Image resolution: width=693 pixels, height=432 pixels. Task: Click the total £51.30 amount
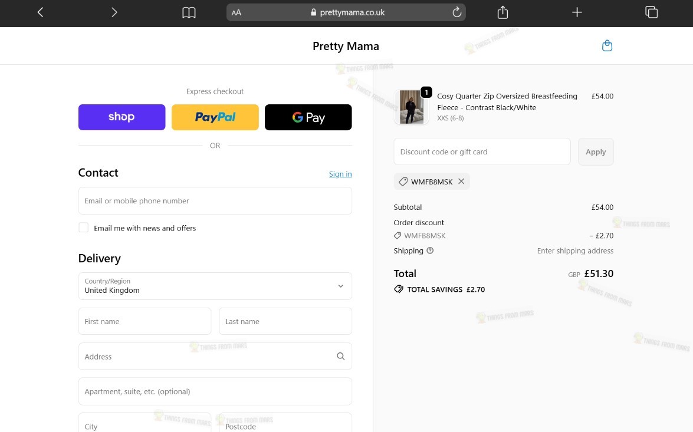click(599, 273)
